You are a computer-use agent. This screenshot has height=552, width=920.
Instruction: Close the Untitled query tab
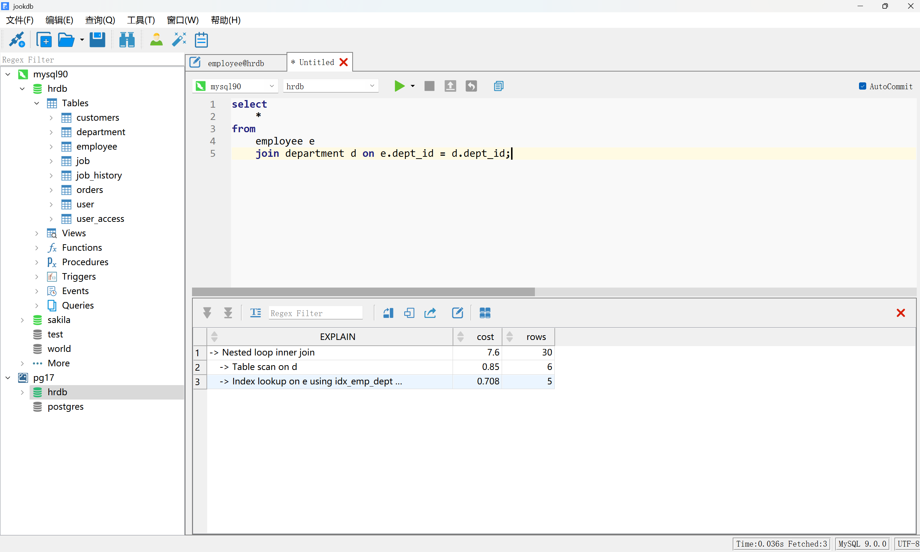(344, 62)
